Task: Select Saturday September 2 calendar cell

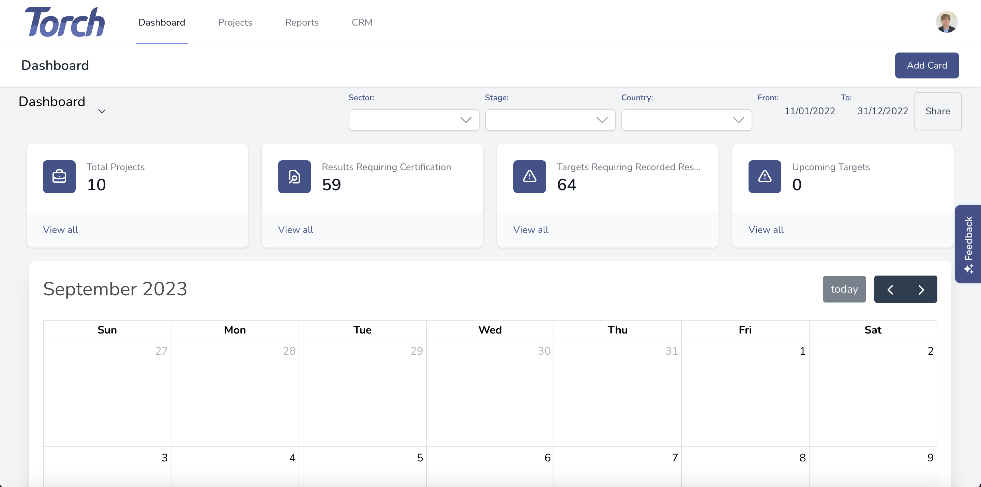Action: tap(873, 393)
